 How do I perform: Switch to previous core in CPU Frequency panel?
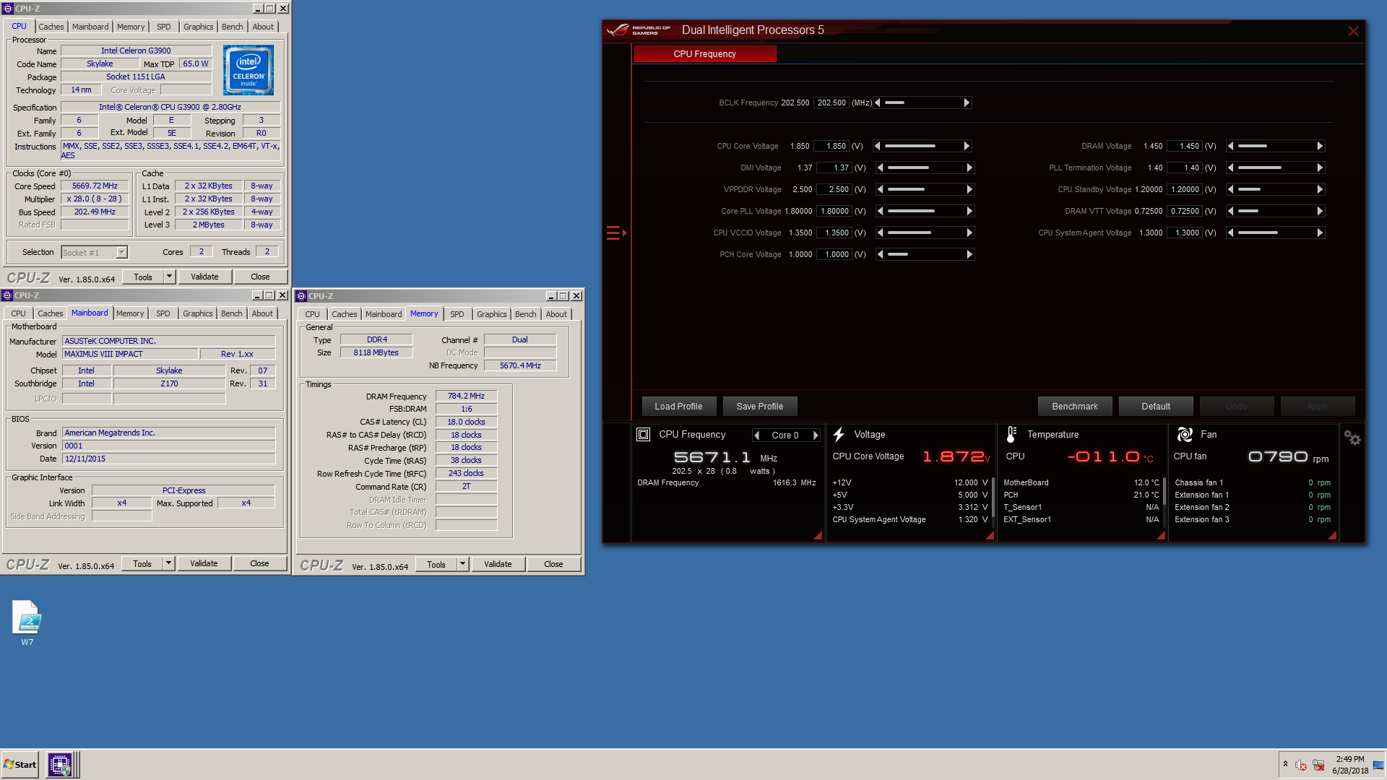[756, 435]
